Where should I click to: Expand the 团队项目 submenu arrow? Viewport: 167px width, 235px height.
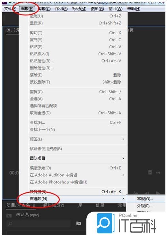(x=123, y=158)
